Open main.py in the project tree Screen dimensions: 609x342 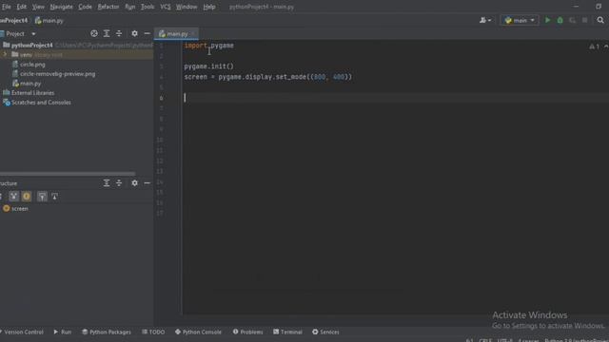(30, 84)
